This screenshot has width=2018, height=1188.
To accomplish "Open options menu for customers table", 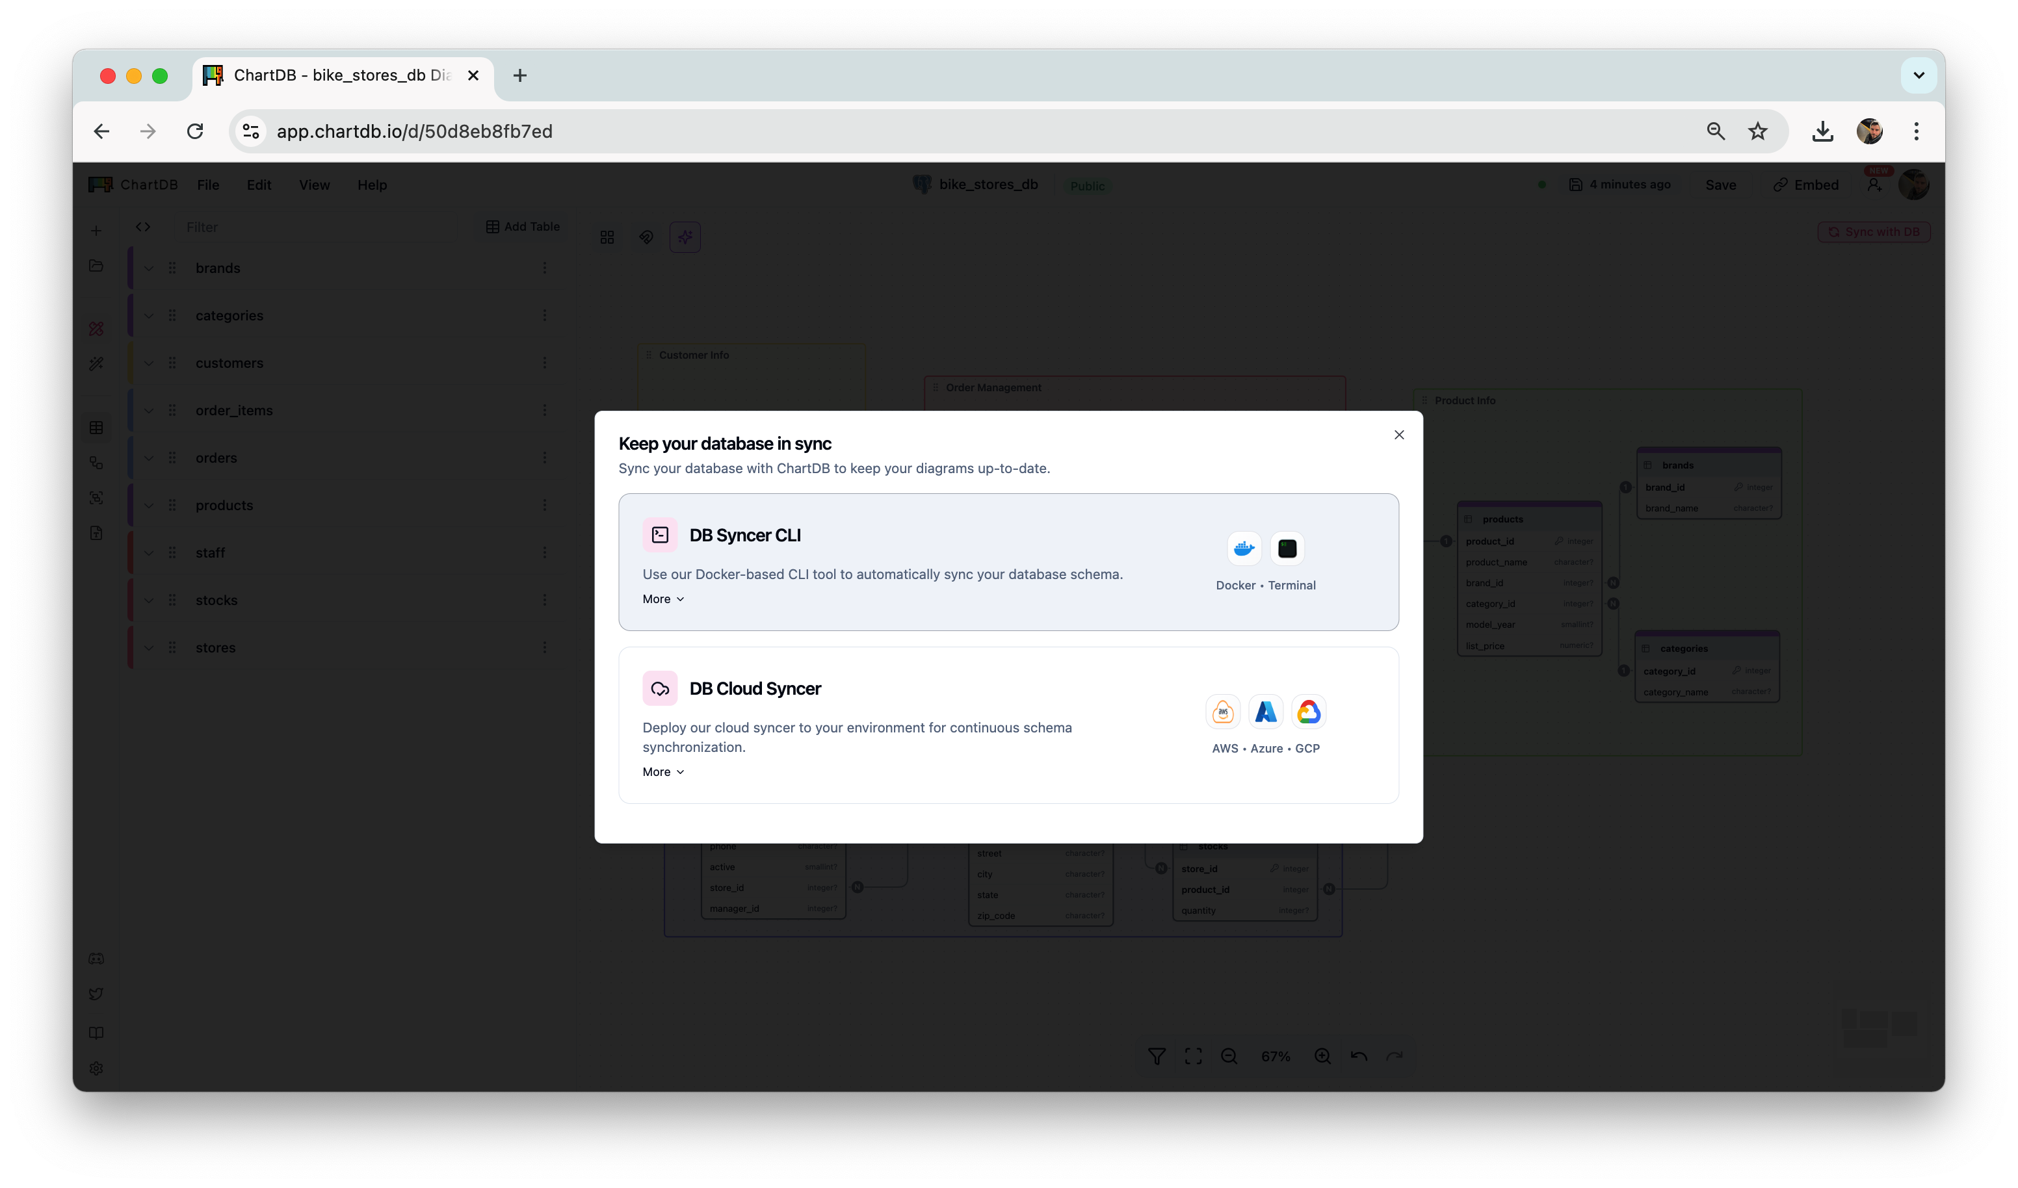I will [545, 363].
